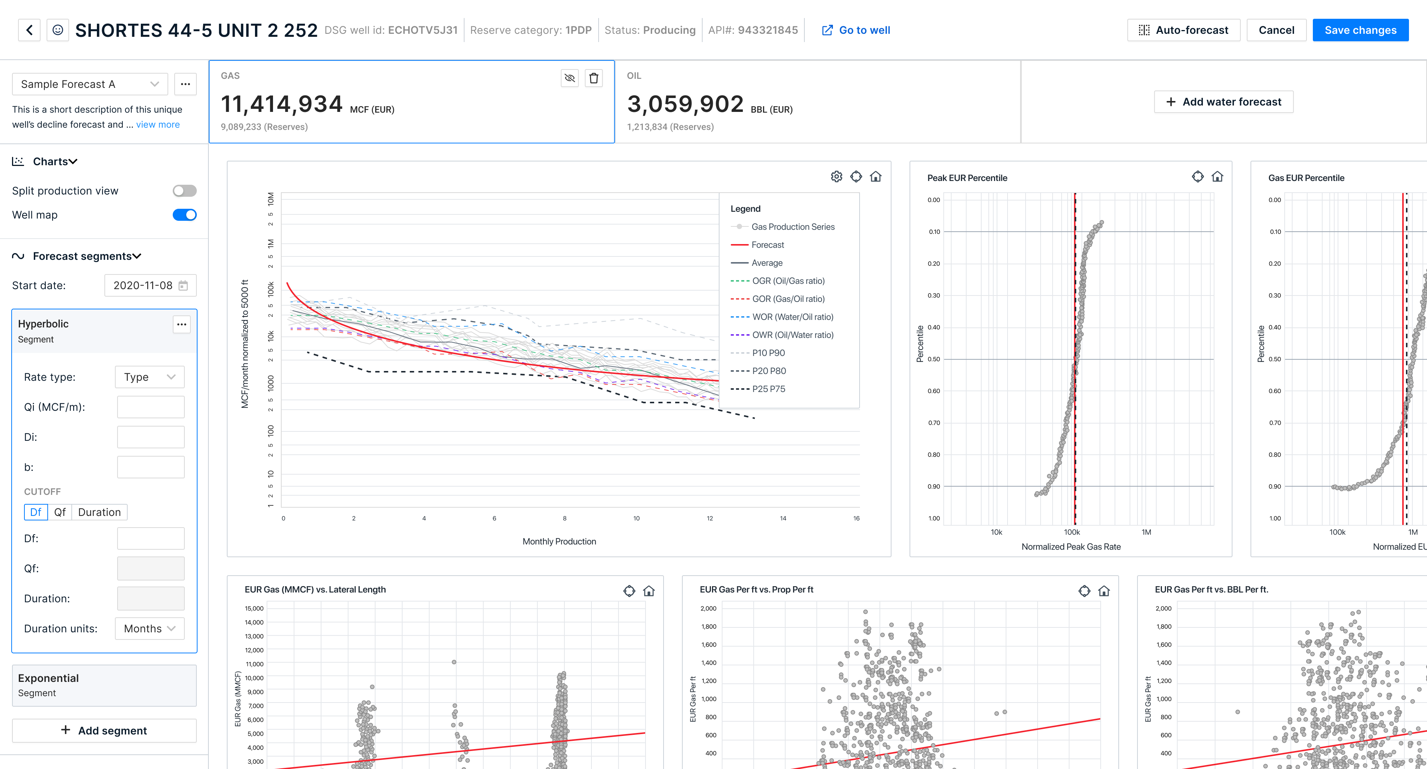Viewport: 1427px width, 769px height.
Task: Delete the gas forecast with trash icon
Action: (593, 78)
